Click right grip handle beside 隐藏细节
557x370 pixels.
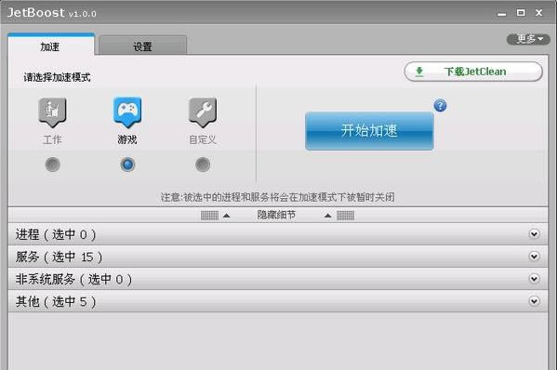345,216
